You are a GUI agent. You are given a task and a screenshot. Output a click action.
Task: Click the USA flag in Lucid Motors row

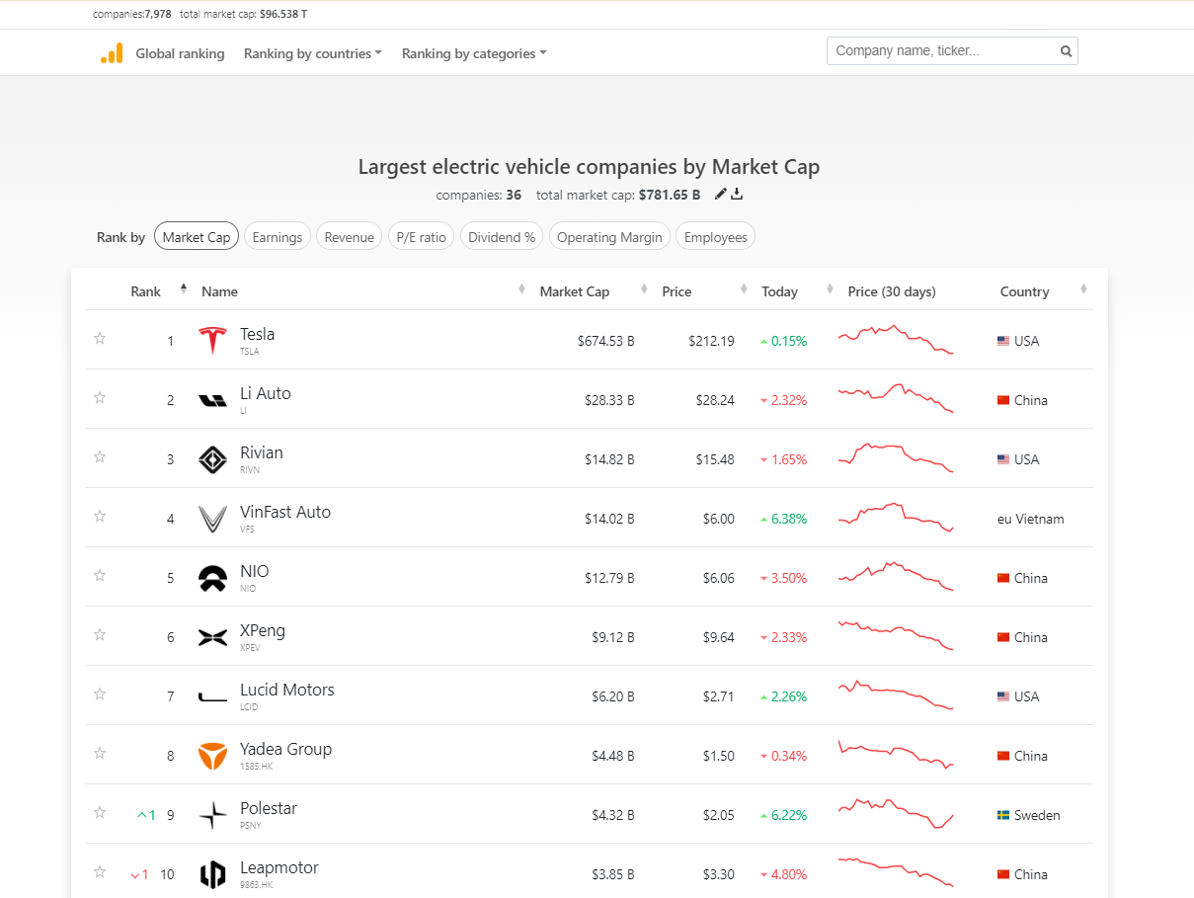1003,696
